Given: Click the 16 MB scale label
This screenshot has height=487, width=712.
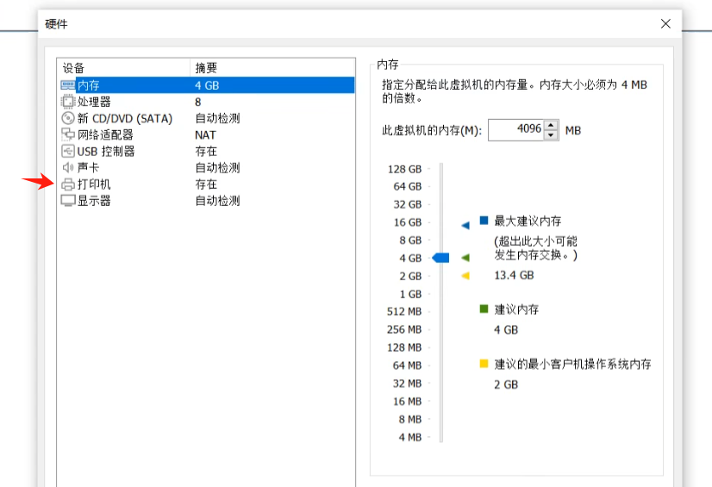Looking at the screenshot, I should pos(408,401).
